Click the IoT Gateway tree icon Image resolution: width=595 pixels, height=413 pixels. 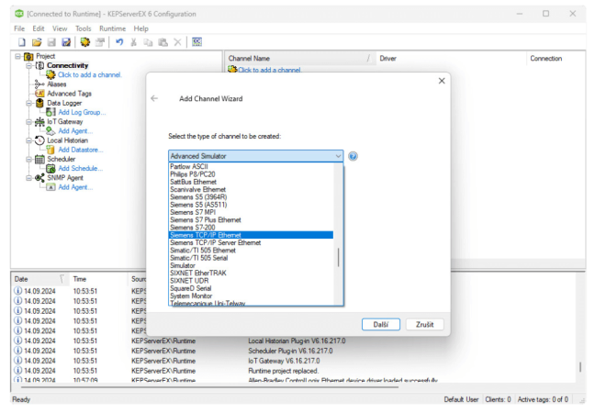[x=39, y=122]
